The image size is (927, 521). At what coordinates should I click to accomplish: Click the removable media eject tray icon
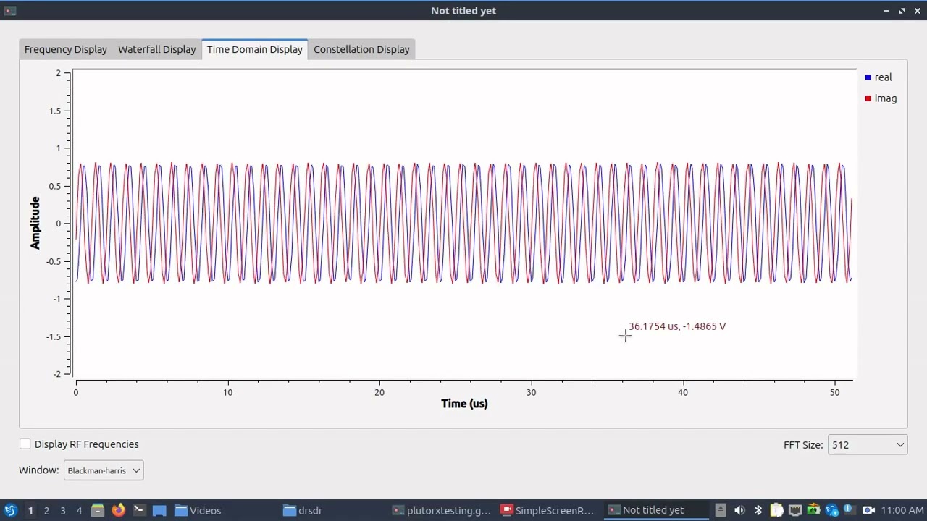[x=721, y=510]
